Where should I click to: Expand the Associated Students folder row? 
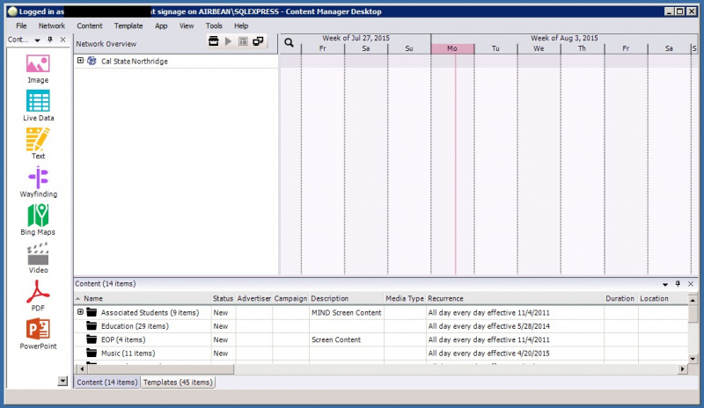(80, 312)
